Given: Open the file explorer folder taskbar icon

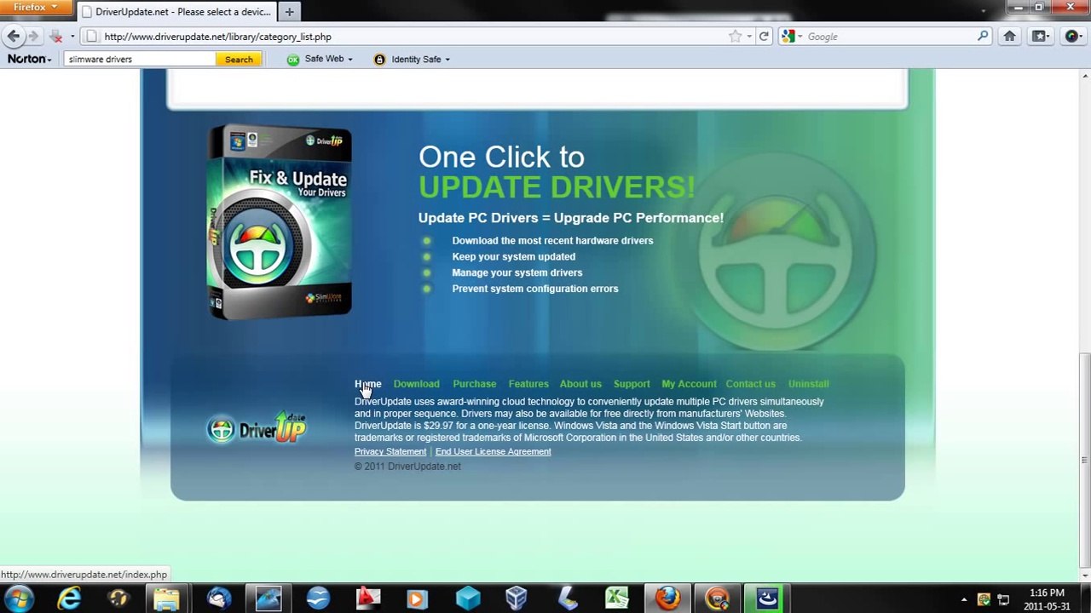Looking at the screenshot, I should point(167,599).
